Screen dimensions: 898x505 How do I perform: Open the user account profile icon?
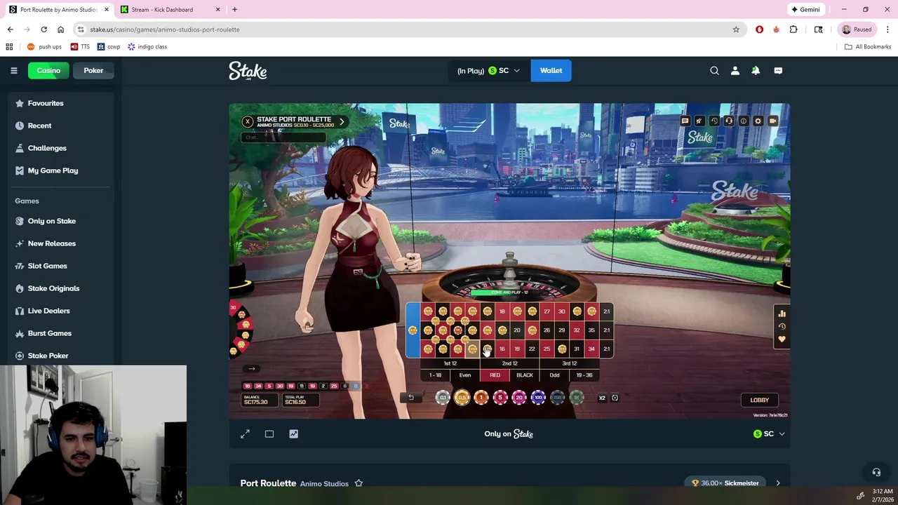(x=735, y=70)
